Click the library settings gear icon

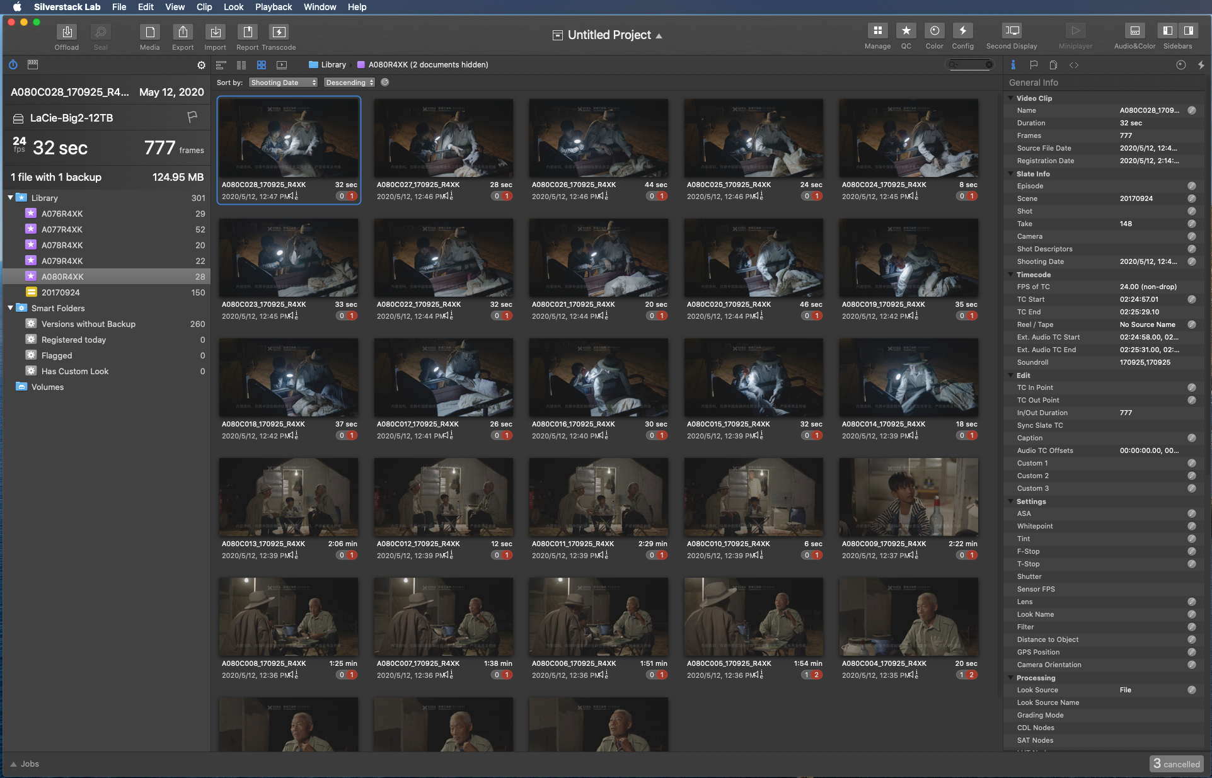click(x=201, y=65)
